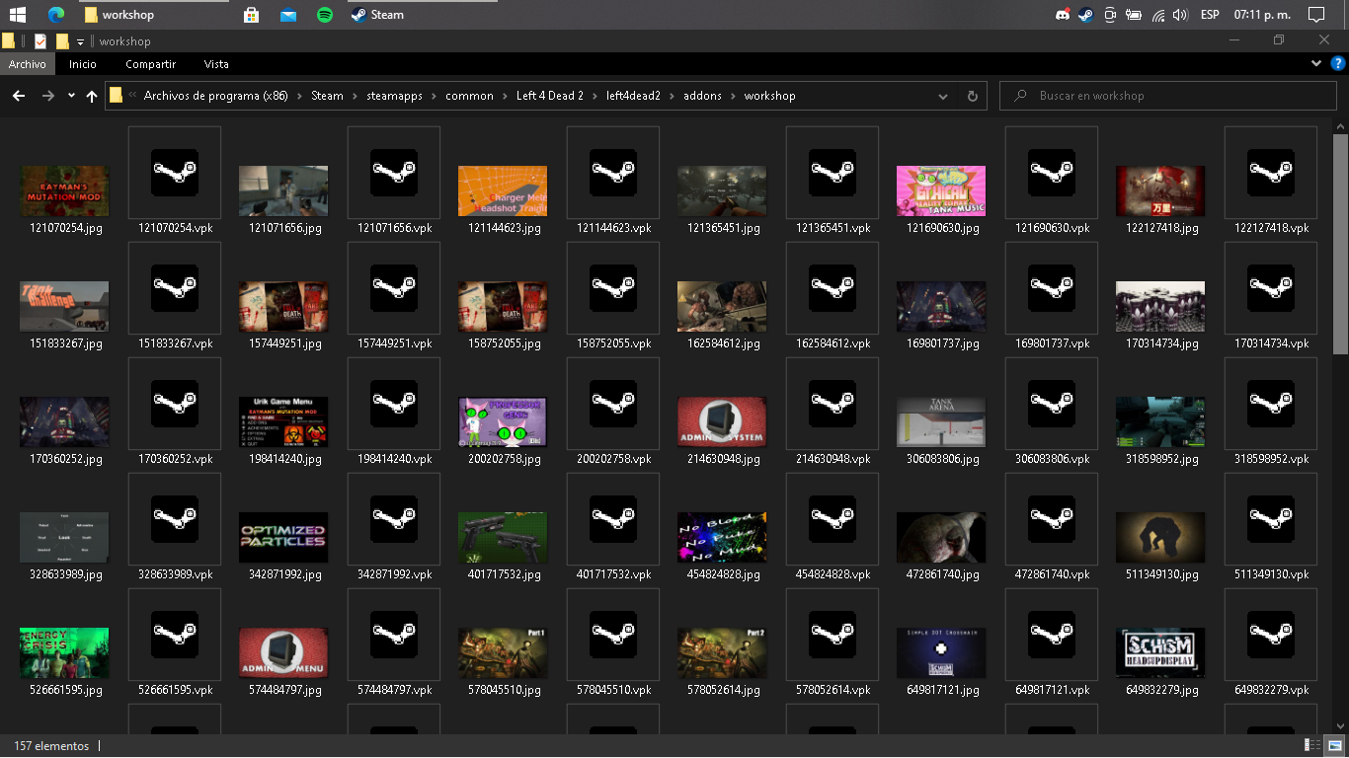The height and width of the screenshot is (758, 1349).
Task: Navigate to the left4dead2 breadcrumb folder
Action: click(633, 96)
